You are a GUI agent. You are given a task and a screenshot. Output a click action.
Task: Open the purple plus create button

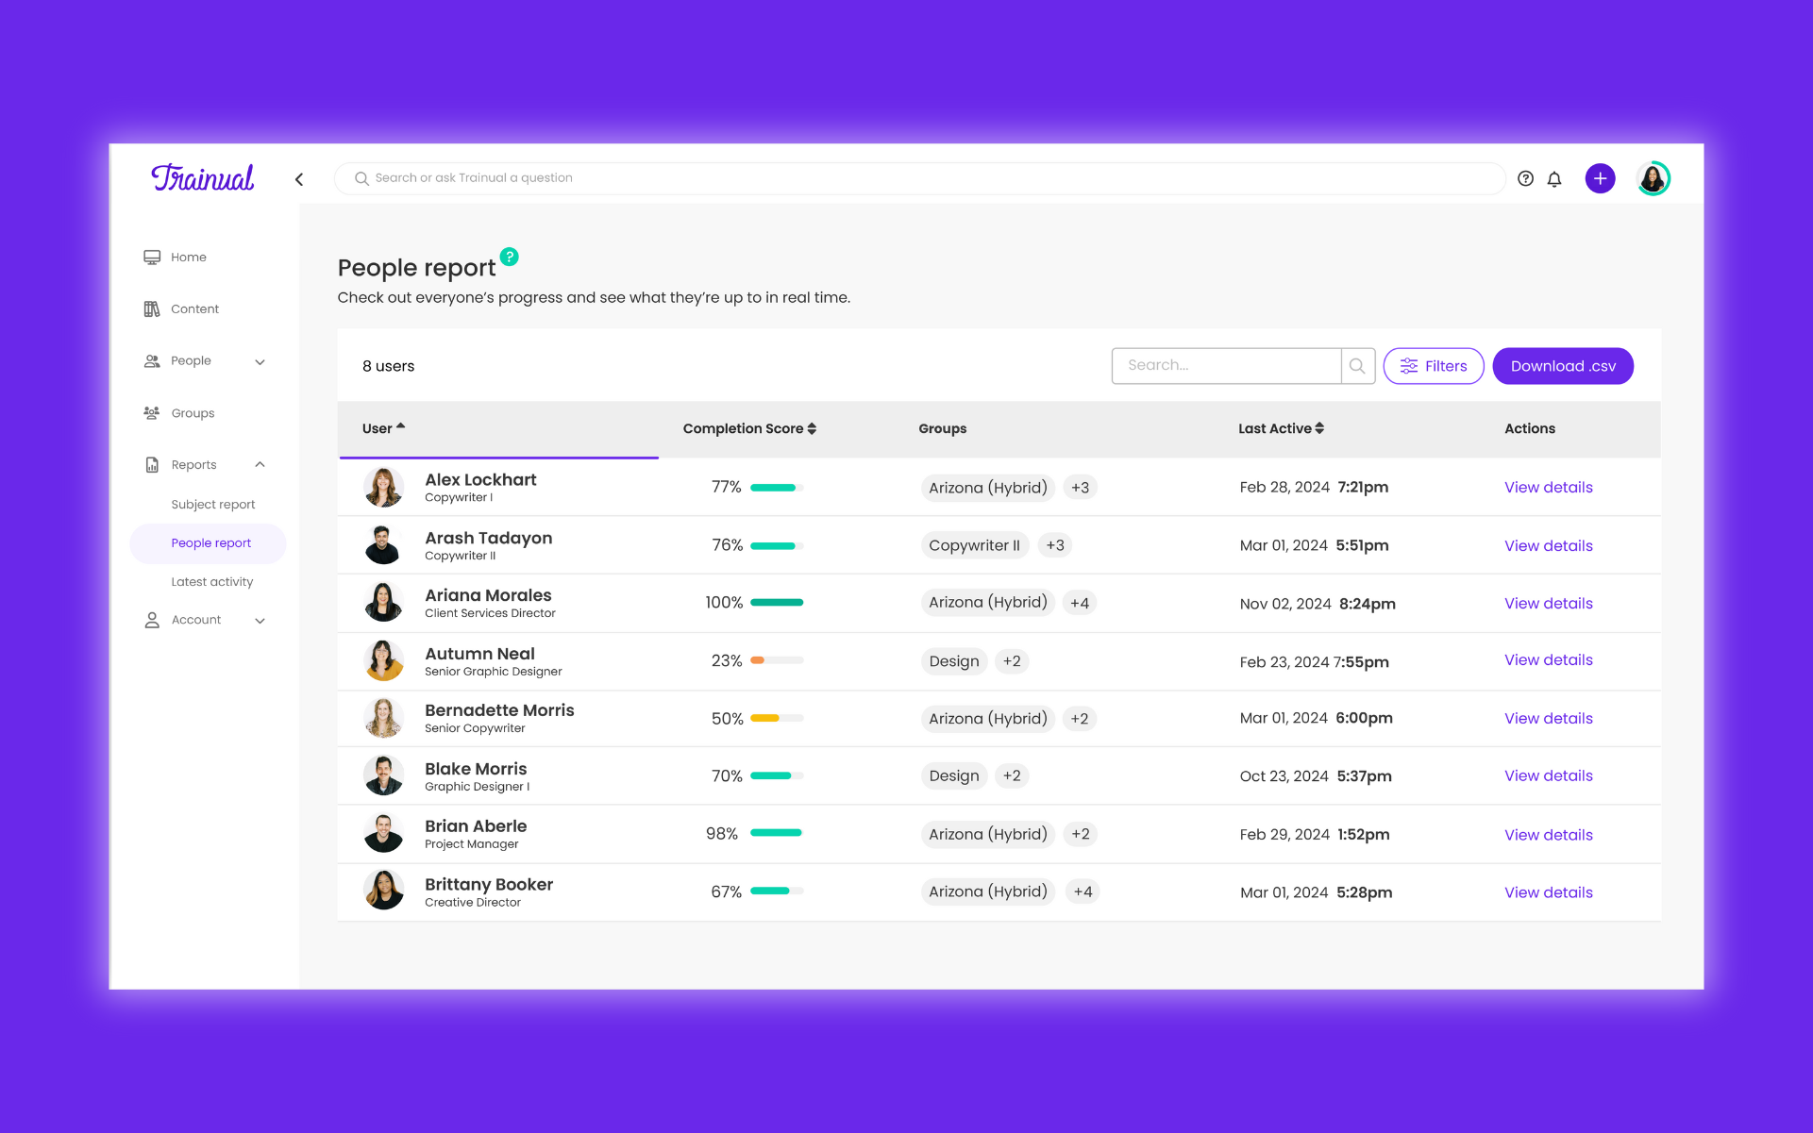point(1600,178)
